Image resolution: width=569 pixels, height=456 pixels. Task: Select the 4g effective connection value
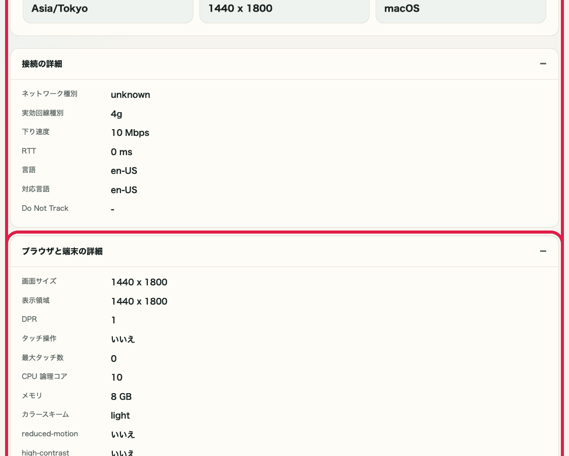[116, 113]
